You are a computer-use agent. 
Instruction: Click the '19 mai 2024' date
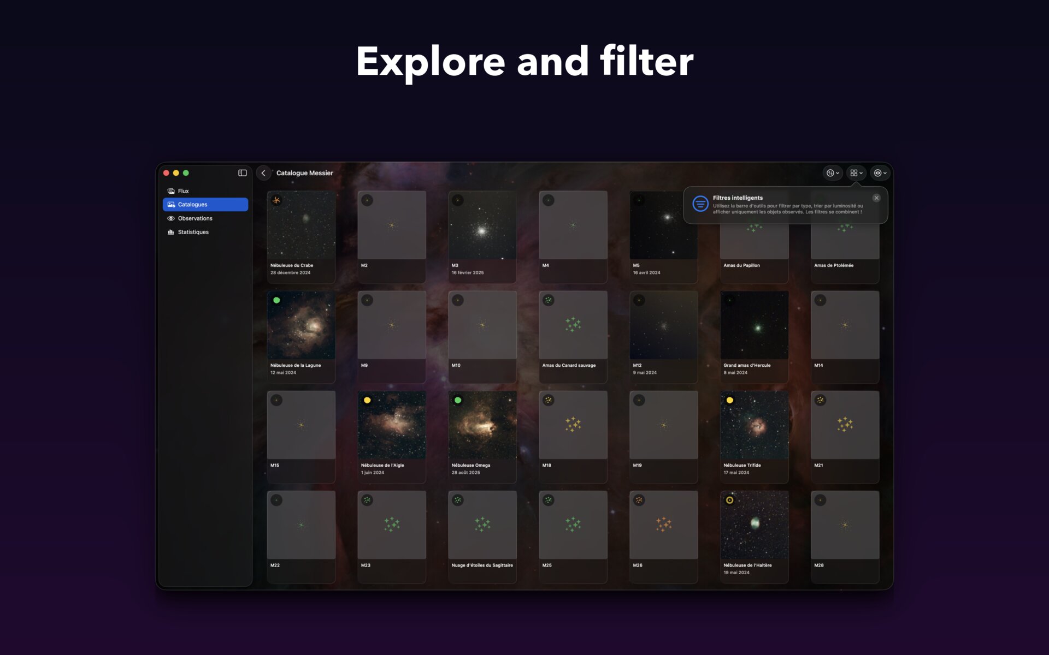point(736,573)
